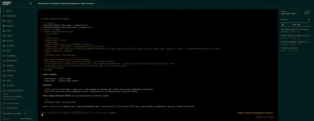Image resolution: width=314 pixels, height=121 pixels.
Task: Click the Documentation book icon
Action: click(x=4, y=91)
